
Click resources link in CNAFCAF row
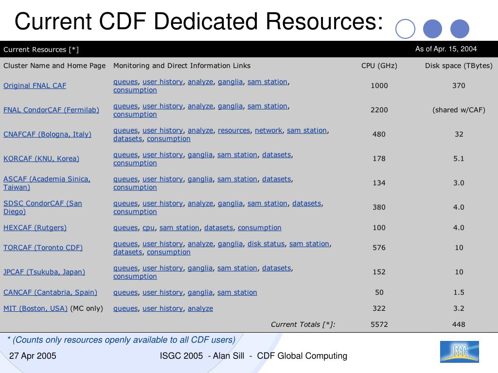pyautogui.click(x=234, y=131)
